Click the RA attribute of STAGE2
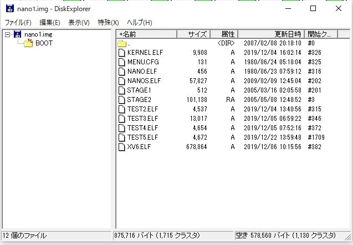The image size is (353, 245). click(231, 100)
